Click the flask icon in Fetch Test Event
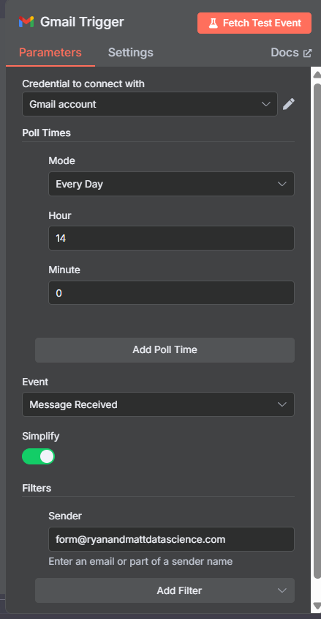 (213, 23)
